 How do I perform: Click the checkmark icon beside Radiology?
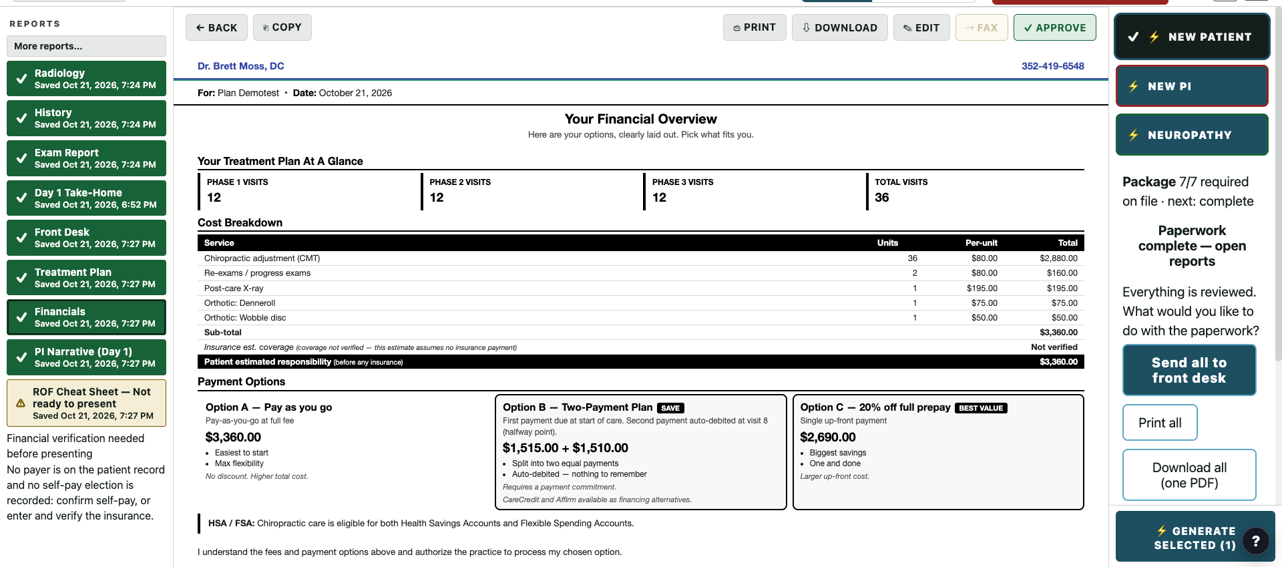(x=21, y=79)
